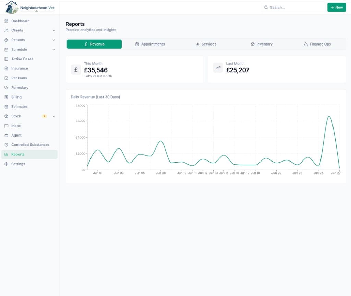
Task: Click the green New button
Action: coord(337,8)
